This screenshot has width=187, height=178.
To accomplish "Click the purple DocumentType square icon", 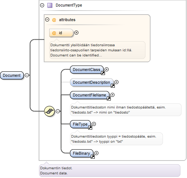I will click(x=50, y=5).
